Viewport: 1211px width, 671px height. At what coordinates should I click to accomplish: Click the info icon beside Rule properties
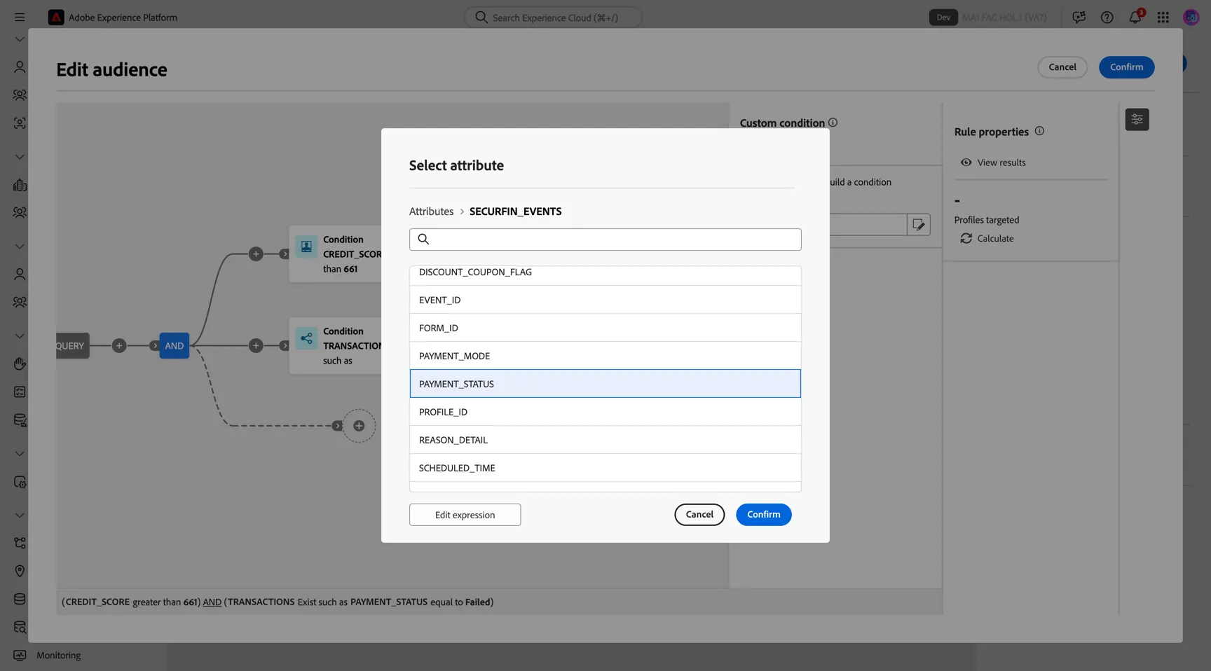click(x=1039, y=131)
